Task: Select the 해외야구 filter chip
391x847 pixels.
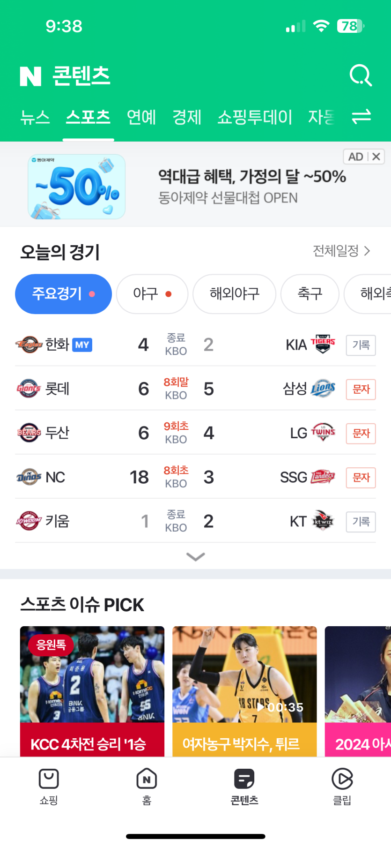Action: (x=234, y=294)
